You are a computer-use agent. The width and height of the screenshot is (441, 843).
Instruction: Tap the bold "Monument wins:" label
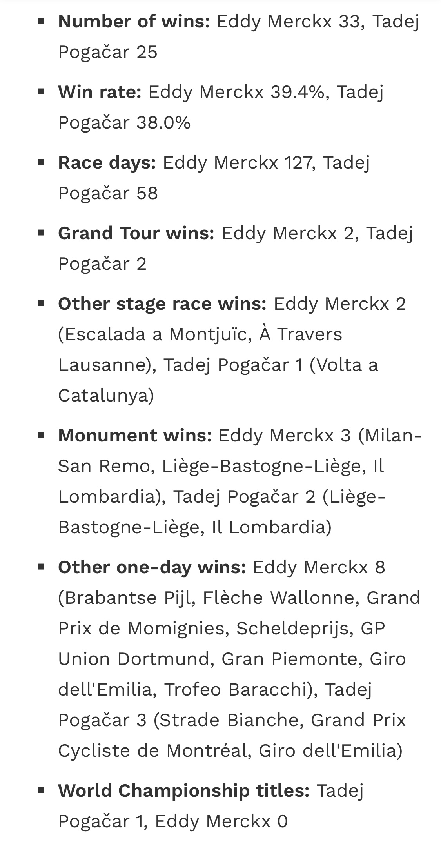point(135,436)
